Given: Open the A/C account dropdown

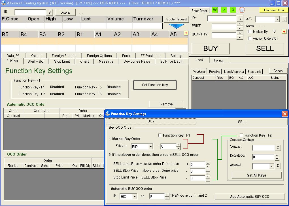Looking at the screenshot, I should coord(277,19).
